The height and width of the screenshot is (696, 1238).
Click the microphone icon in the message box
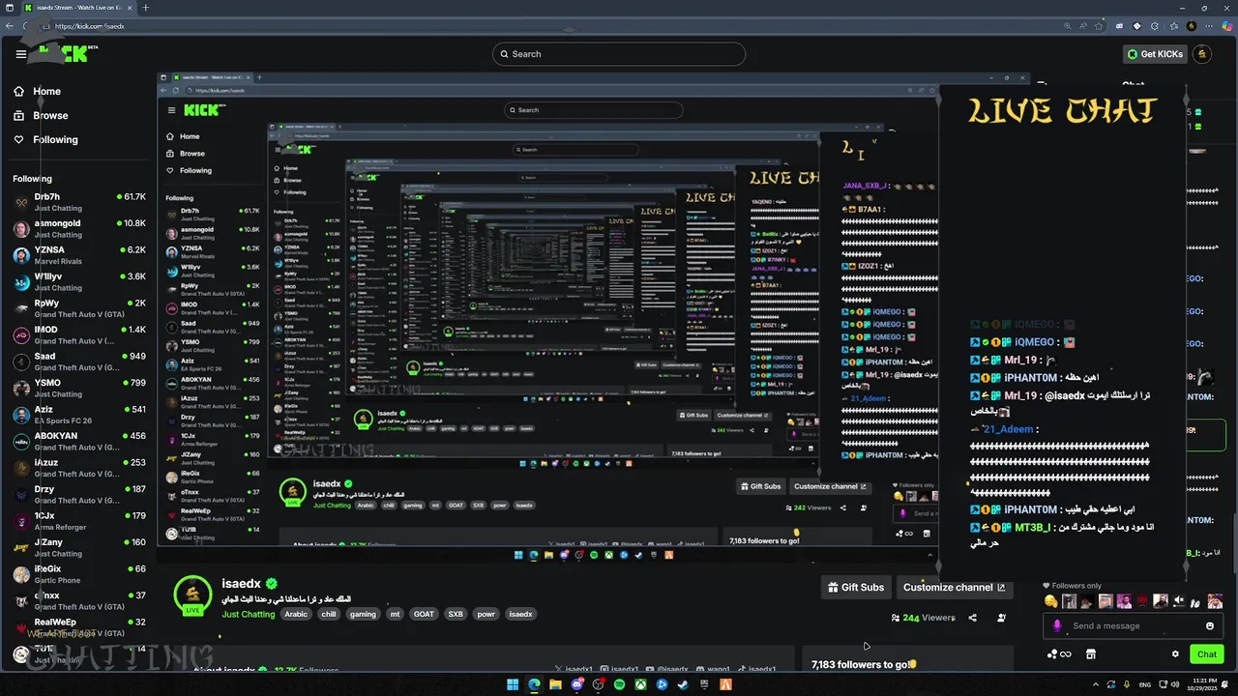click(1057, 625)
